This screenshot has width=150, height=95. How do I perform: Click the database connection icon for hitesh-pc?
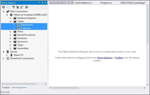click(11, 15)
